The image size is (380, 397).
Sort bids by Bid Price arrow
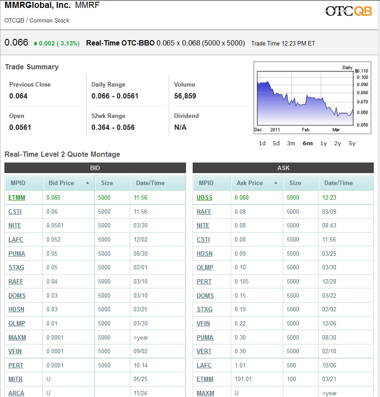(87, 183)
